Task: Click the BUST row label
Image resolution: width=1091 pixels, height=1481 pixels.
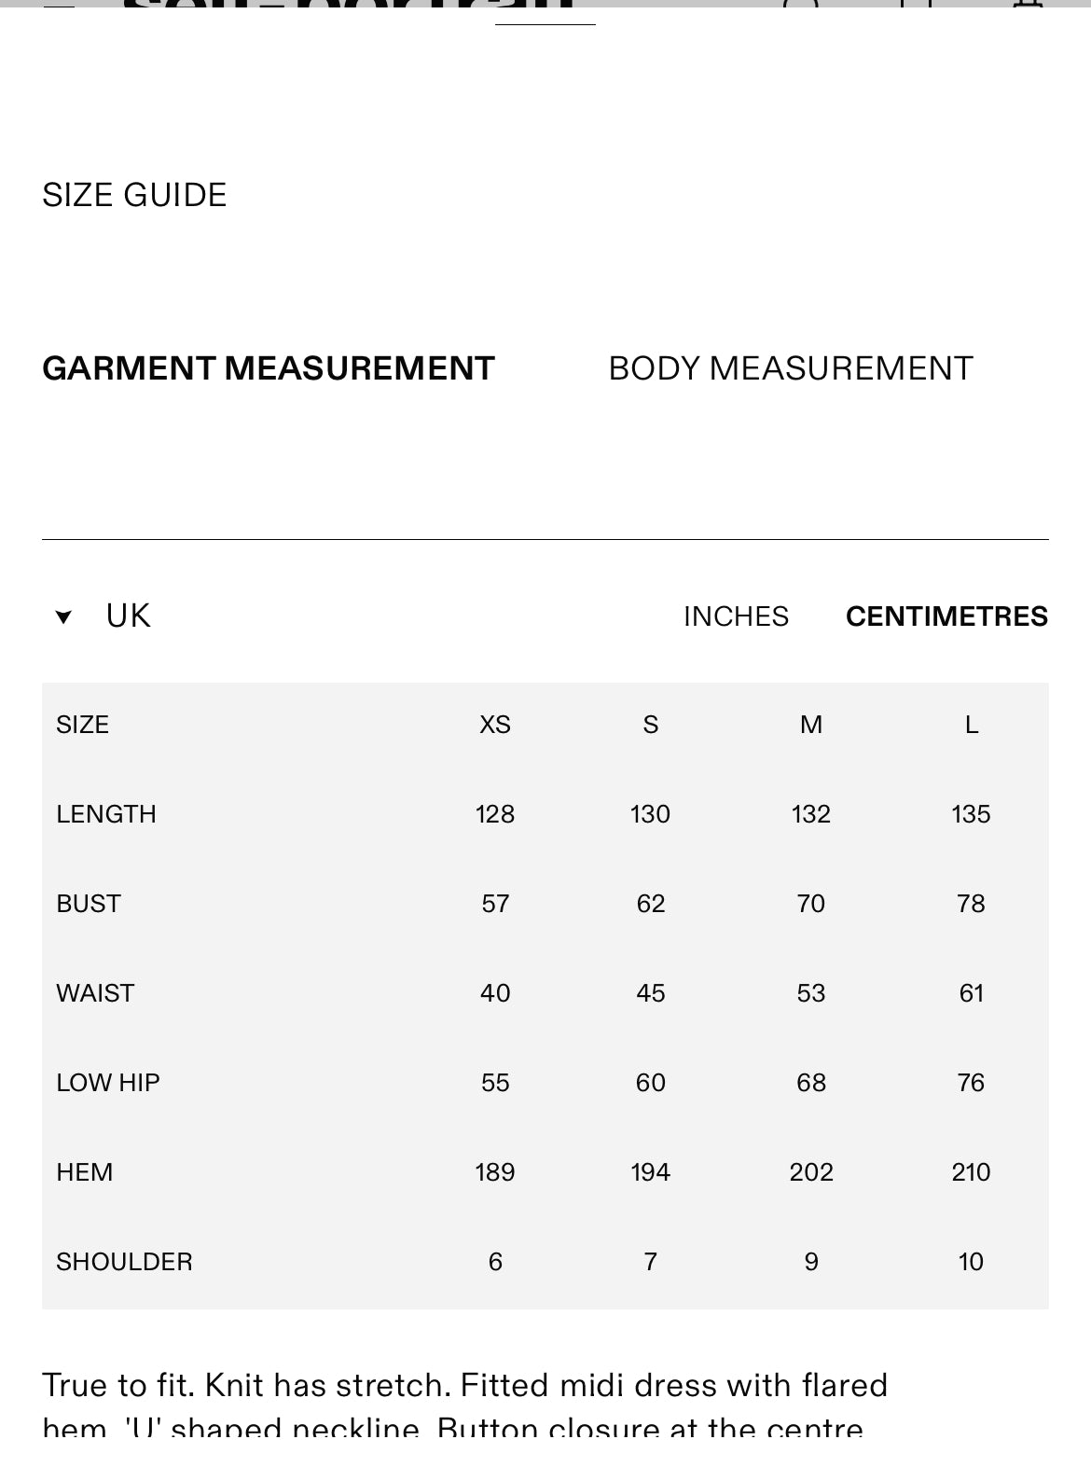Action: (89, 904)
